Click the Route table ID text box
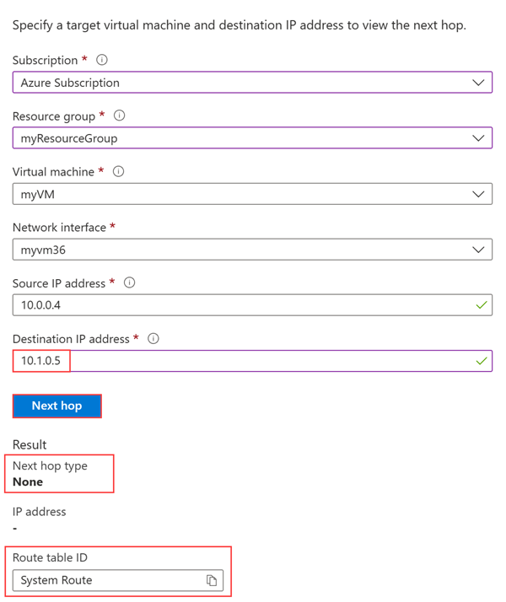506x602 pixels. coord(118,580)
